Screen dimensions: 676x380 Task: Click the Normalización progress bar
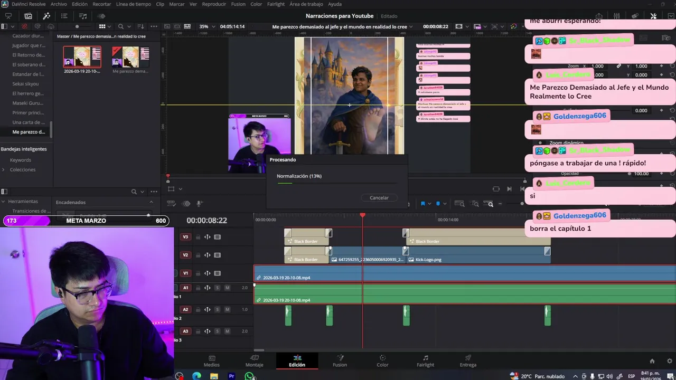337,183
